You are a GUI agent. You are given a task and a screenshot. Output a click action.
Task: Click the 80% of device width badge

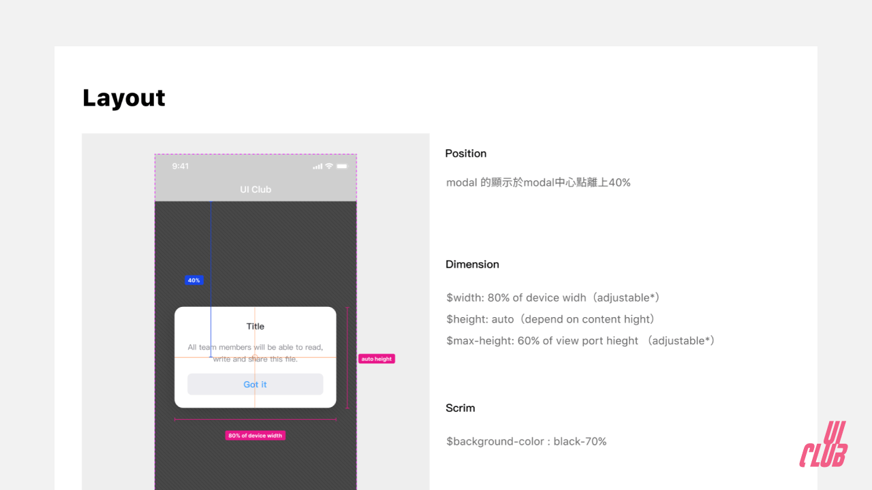click(x=255, y=436)
